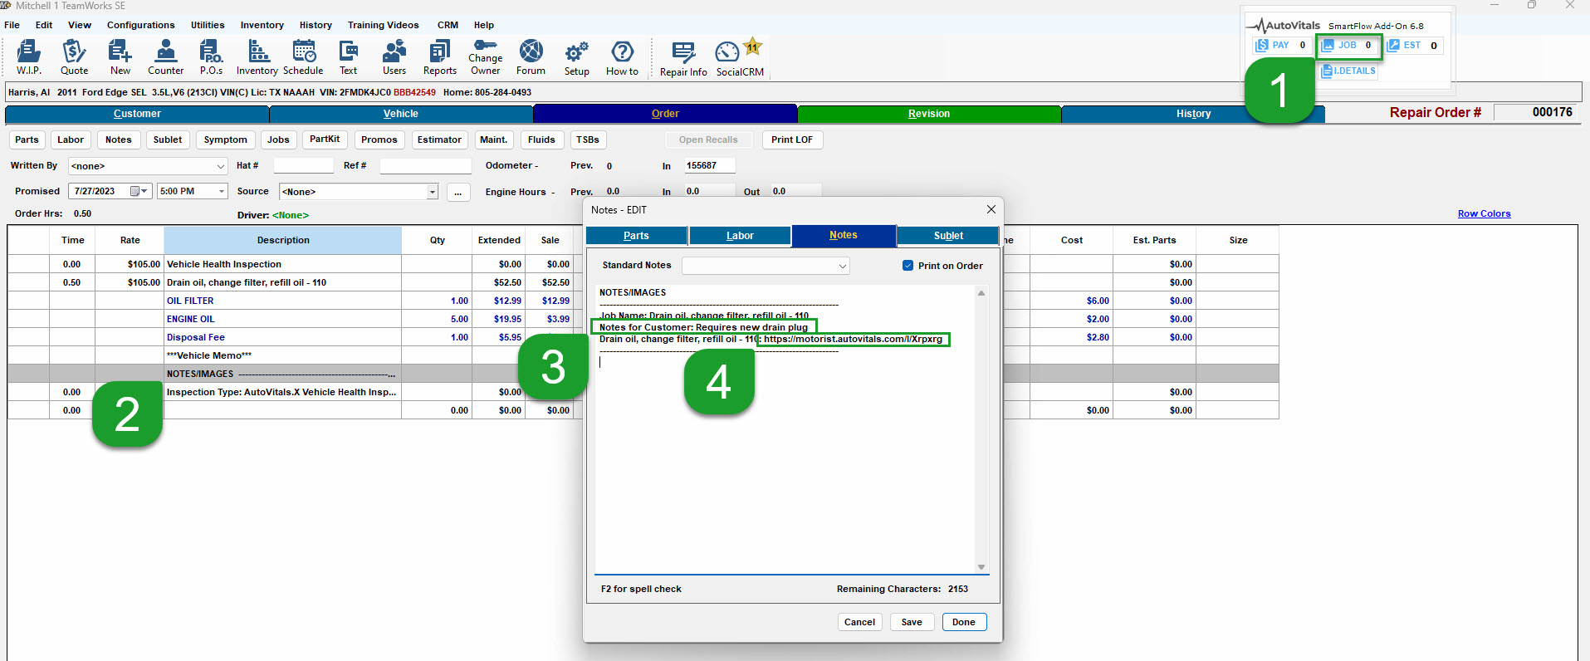
Task: Click the Description column header
Action: point(283,240)
